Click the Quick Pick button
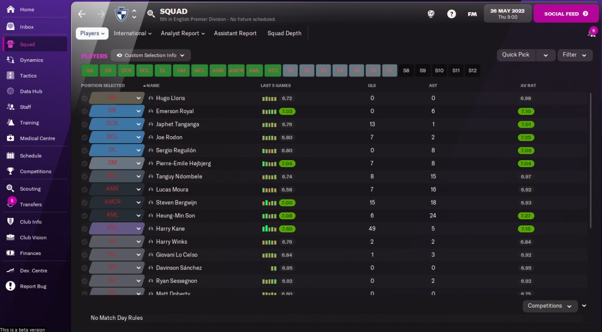 (x=516, y=55)
